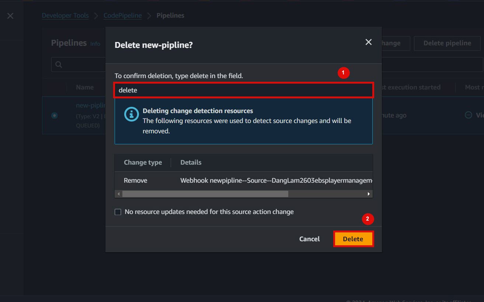This screenshot has height=302, width=484.
Task: Click the scrollbar left arrow in details table
Action: coord(118,194)
